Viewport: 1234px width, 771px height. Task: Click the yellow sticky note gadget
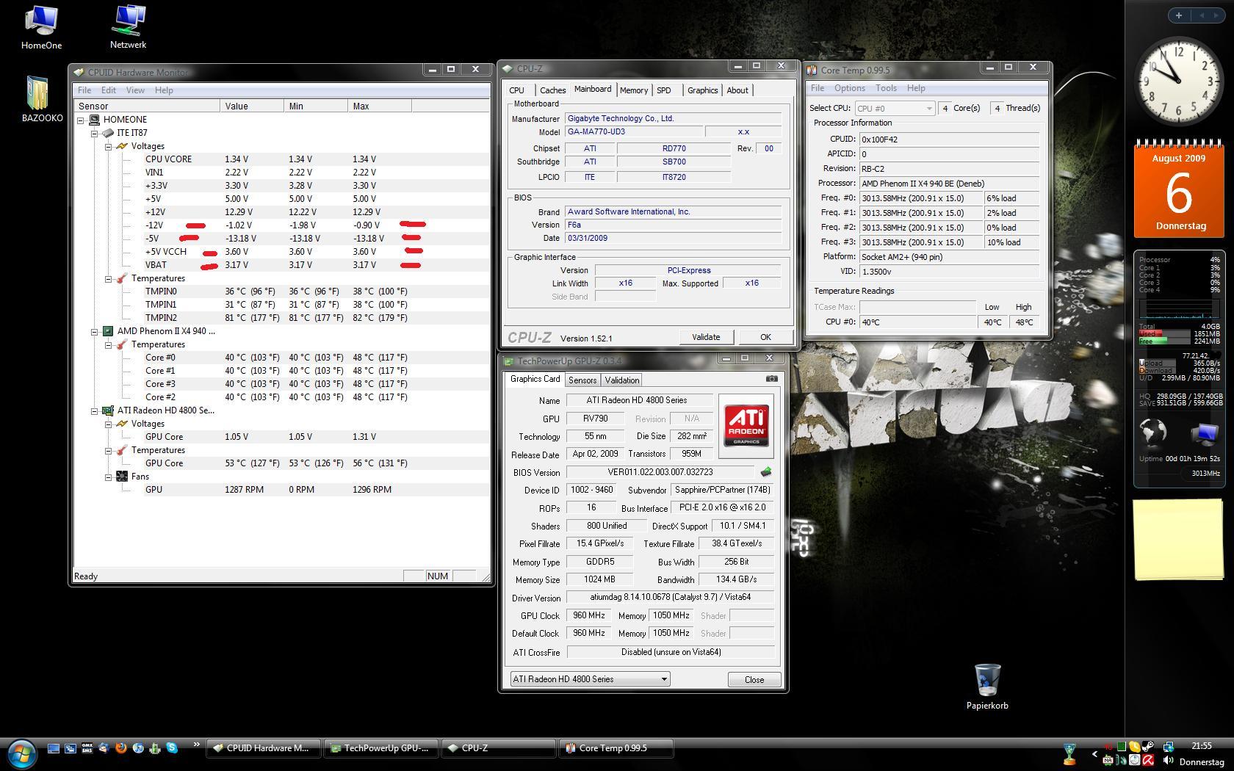pos(1178,540)
